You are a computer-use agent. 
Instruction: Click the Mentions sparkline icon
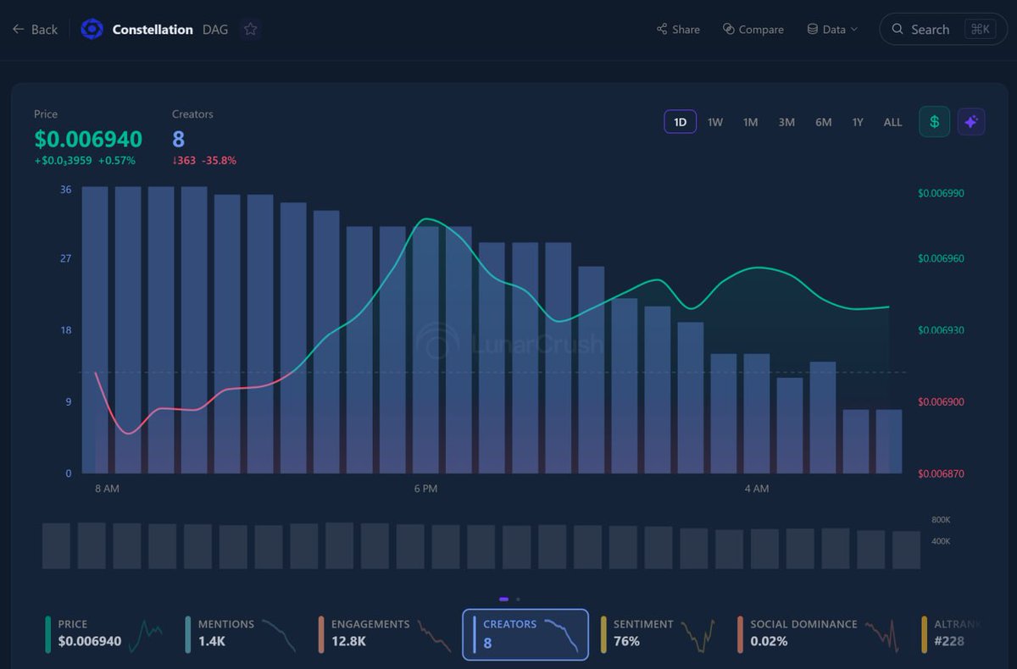click(279, 636)
